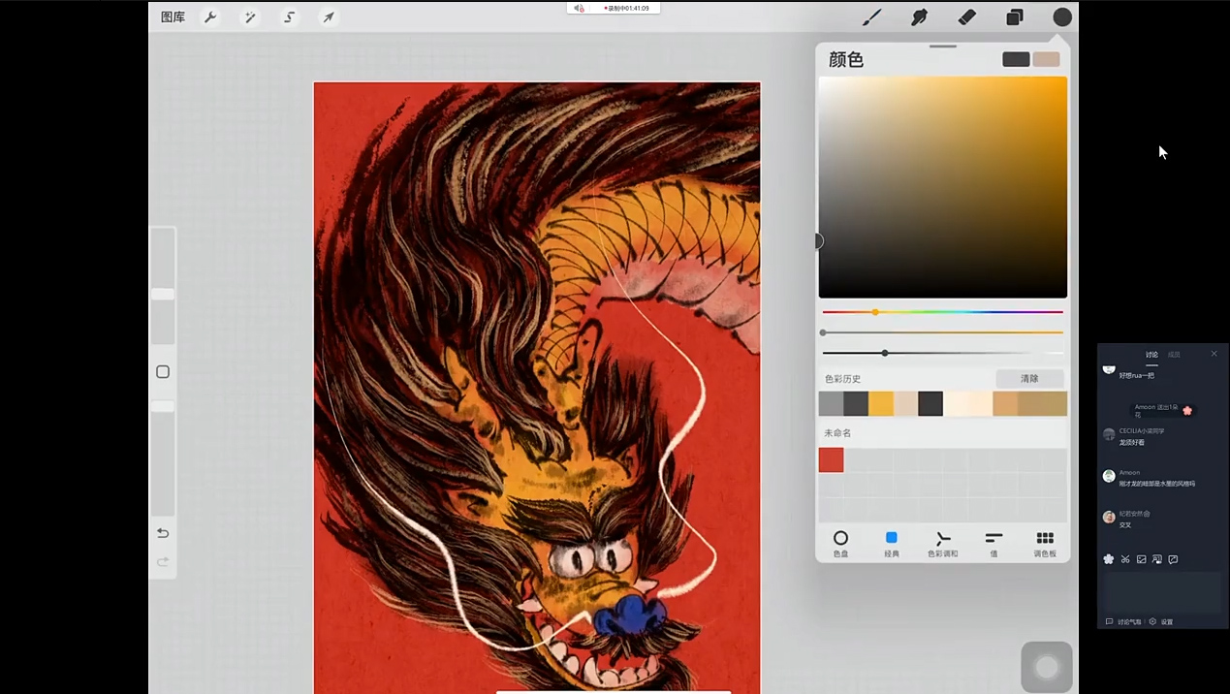
Task: Pick the yellow swatch in color history
Action: [x=881, y=403]
